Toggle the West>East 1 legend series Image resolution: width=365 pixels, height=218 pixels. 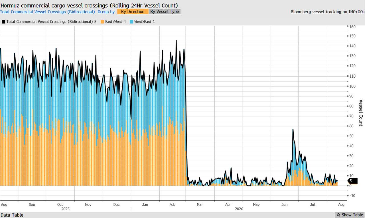pyautogui.click(x=142, y=22)
